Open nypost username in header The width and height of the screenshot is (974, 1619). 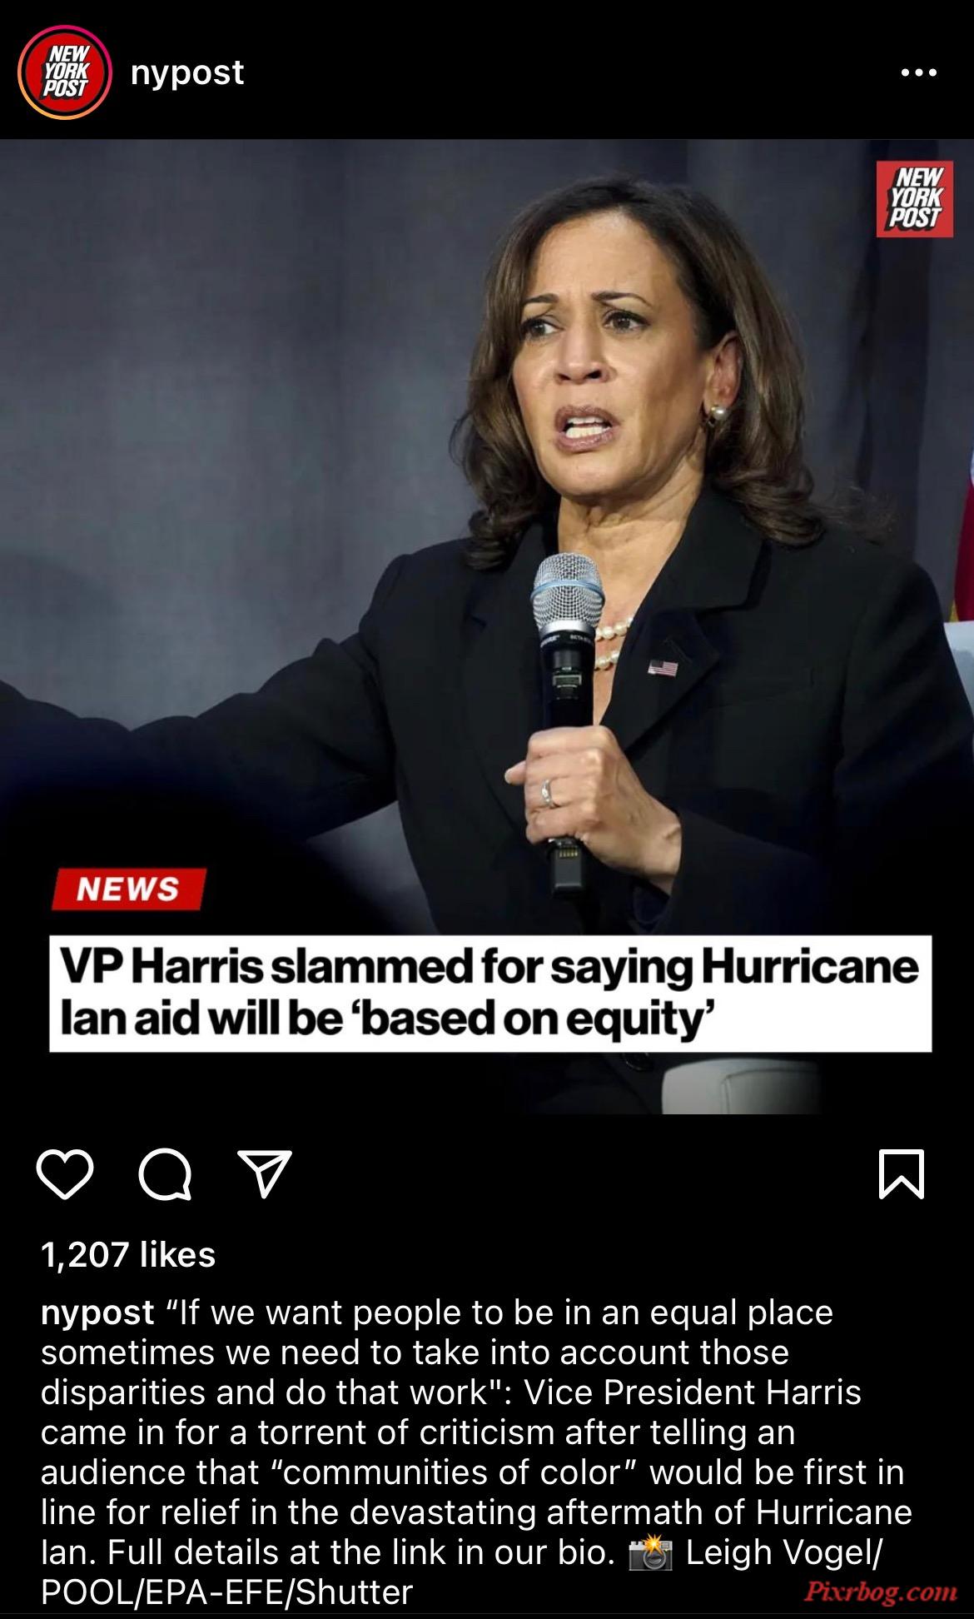click(x=187, y=73)
